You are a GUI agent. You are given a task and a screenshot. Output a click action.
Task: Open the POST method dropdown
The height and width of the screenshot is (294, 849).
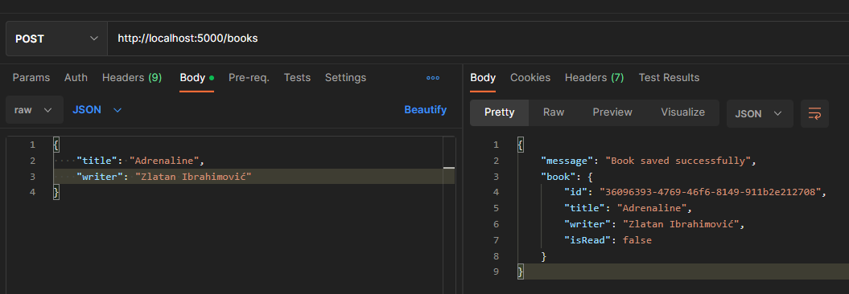pos(57,39)
